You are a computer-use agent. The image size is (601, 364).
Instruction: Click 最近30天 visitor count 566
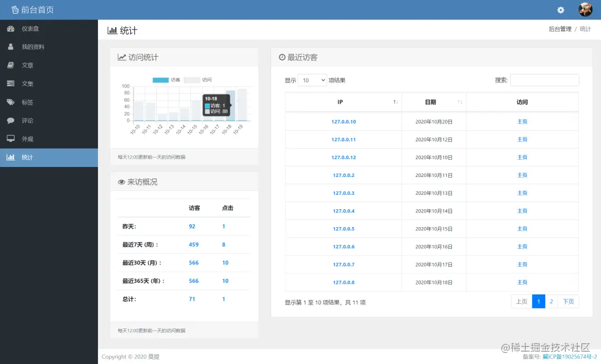[x=194, y=263]
